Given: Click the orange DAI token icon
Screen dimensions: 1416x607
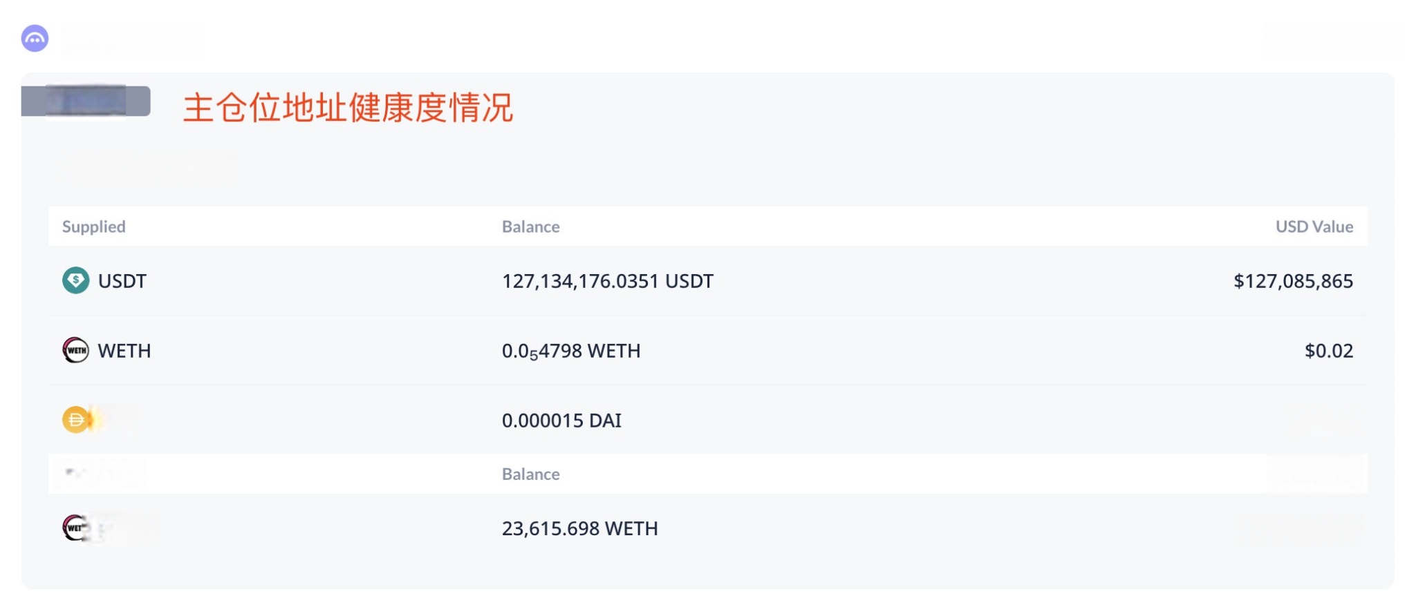Looking at the screenshot, I should click(76, 419).
